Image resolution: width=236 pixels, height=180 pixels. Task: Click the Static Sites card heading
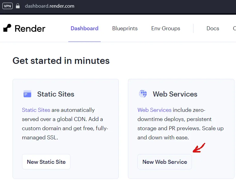[x=56, y=94]
